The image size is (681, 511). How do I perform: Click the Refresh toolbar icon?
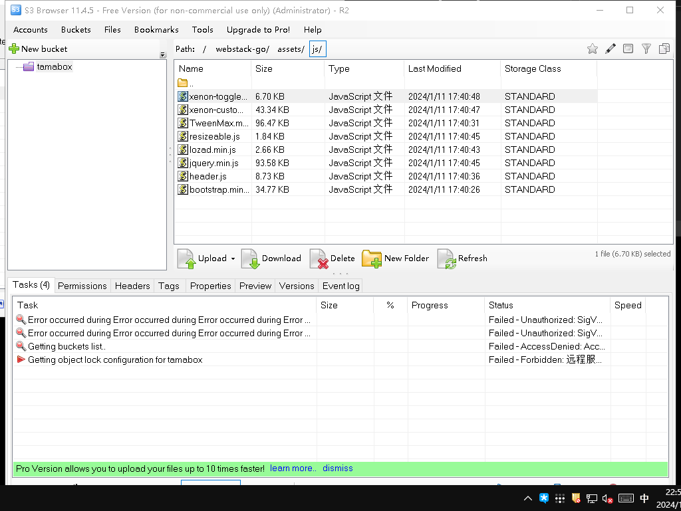point(446,259)
